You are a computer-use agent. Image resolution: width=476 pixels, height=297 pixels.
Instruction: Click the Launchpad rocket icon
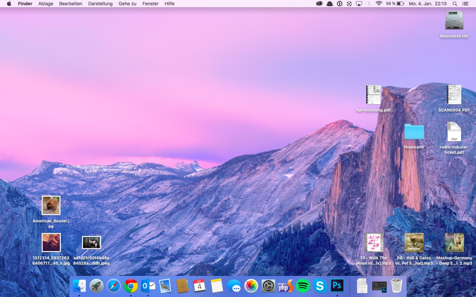coord(96,286)
